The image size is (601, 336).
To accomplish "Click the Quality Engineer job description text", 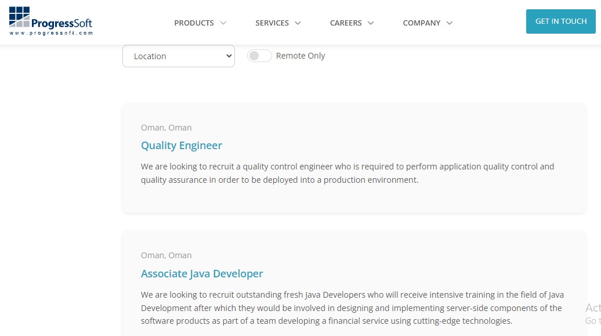I will [x=347, y=173].
